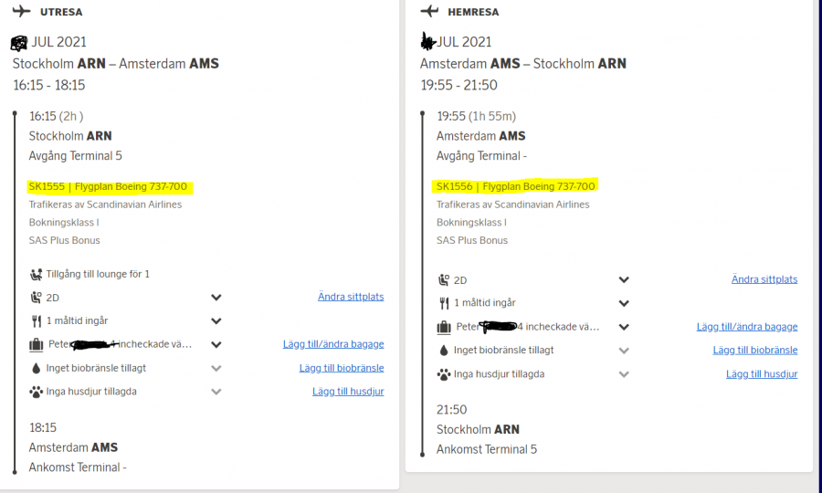The width and height of the screenshot is (822, 493).
Task: Click 'Lägg till biobränsle' under Hemresa
Action: point(755,350)
